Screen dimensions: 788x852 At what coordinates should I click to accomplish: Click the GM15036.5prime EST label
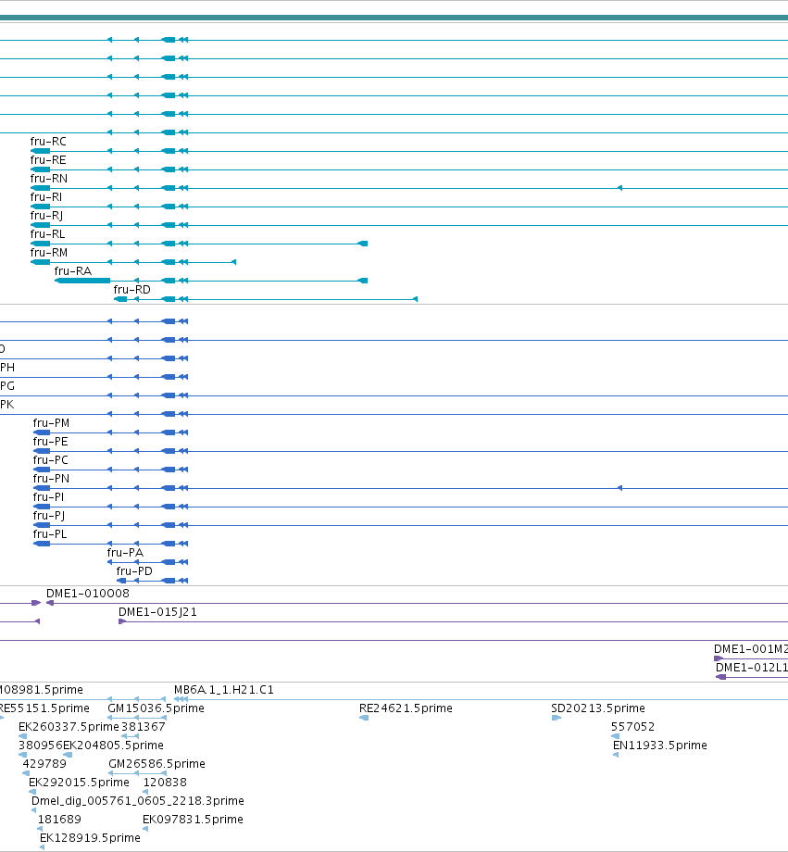156,708
